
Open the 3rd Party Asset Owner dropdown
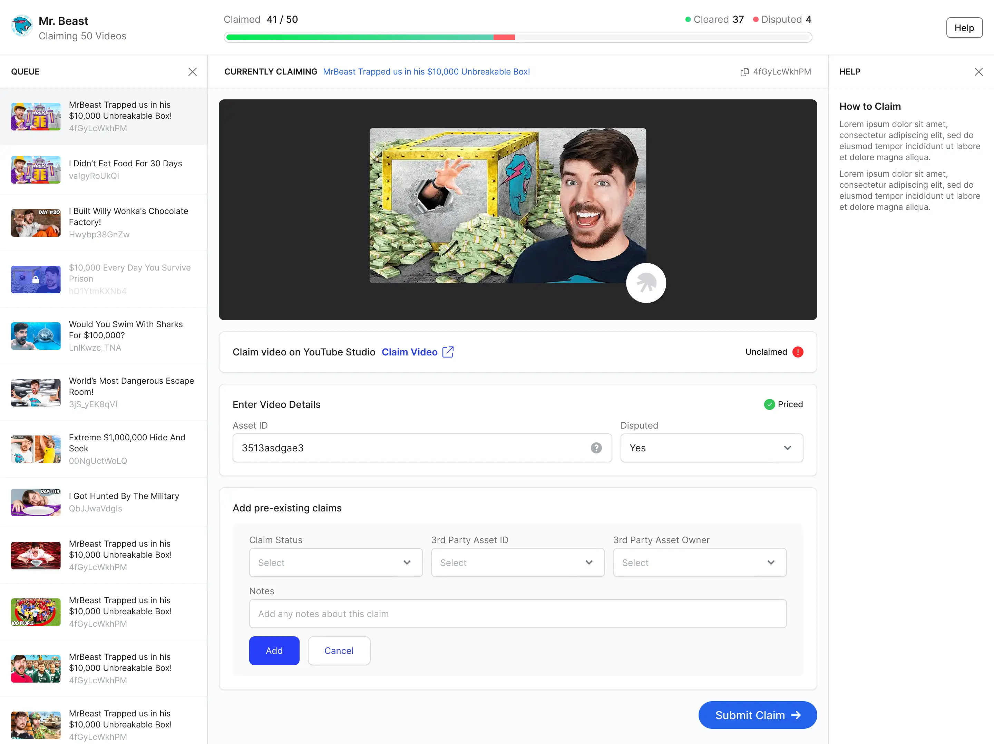coord(700,562)
